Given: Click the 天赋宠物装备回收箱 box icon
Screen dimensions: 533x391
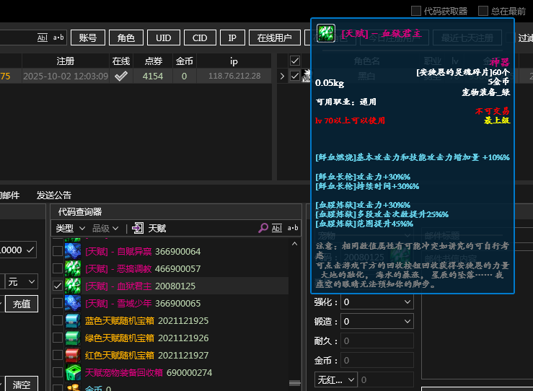Looking at the screenshot, I should [x=73, y=373].
